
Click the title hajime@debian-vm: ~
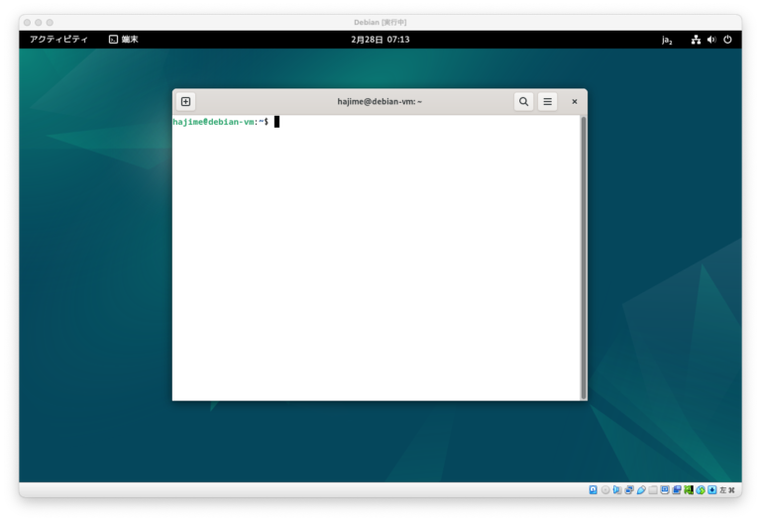[380, 101]
